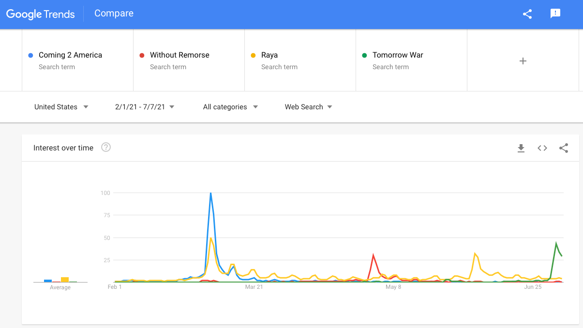Click the yellow dot next to Raya

(x=253, y=55)
